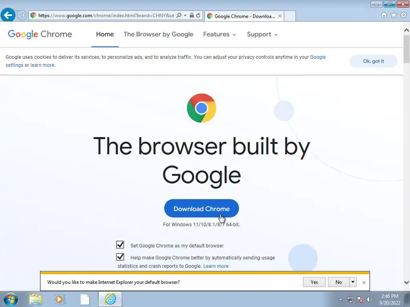410x307 pixels.
Task: Open Windows Media Player in taskbar
Action: click(60, 299)
